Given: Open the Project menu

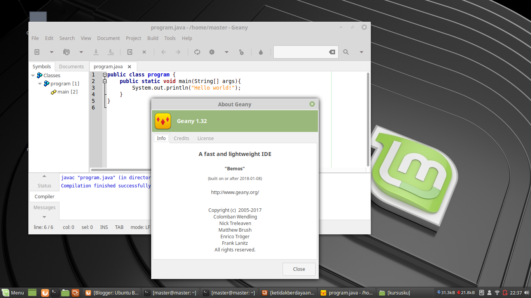Looking at the screenshot, I should 133,38.
